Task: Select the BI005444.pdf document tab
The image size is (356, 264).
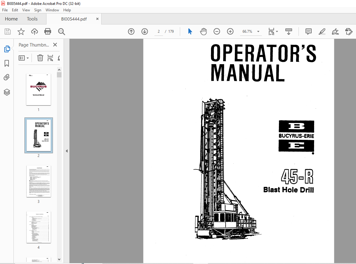Action: (x=74, y=19)
